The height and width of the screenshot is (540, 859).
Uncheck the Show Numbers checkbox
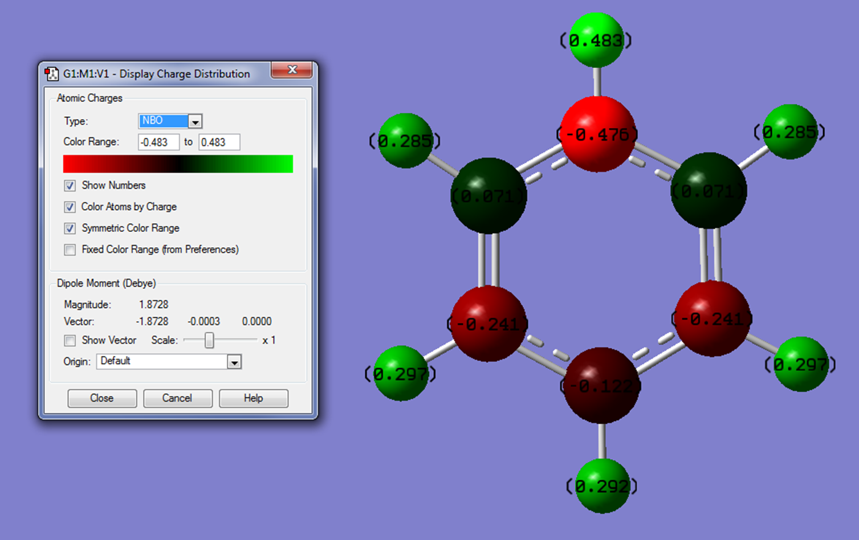tap(70, 186)
